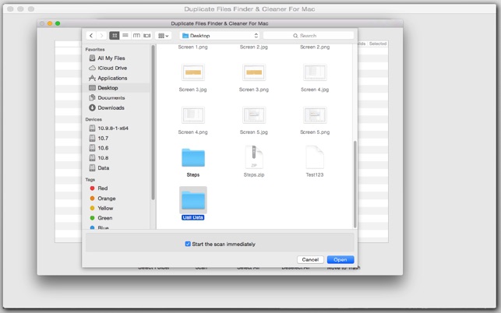Screen dimensions: 501x313
Task: Switch to icon view
Action: tap(115, 36)
